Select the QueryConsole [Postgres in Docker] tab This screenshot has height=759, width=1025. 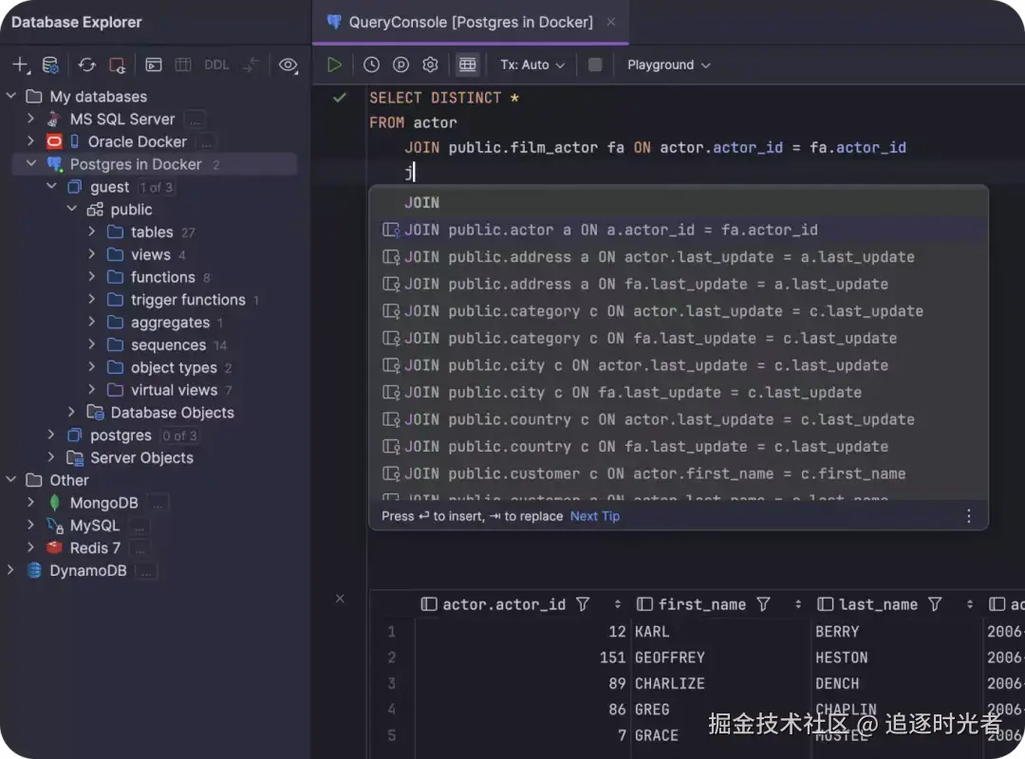coord(470,22)
